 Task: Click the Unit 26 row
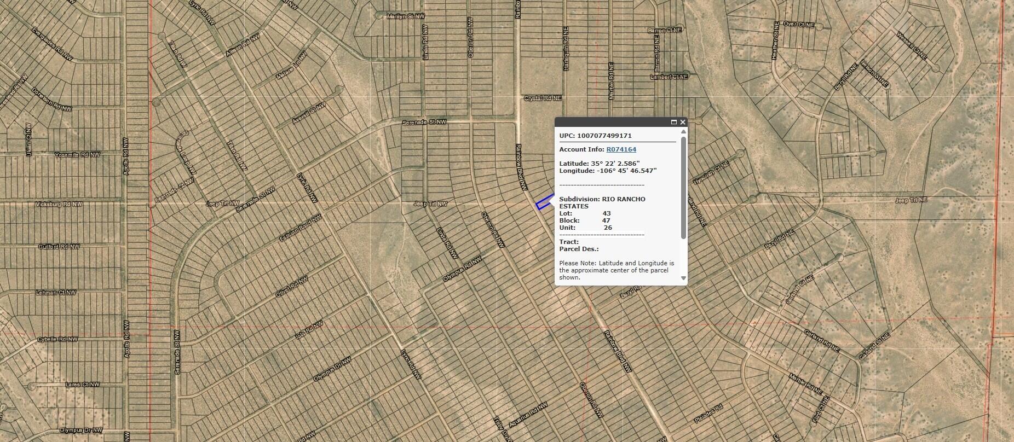[585, 228]
